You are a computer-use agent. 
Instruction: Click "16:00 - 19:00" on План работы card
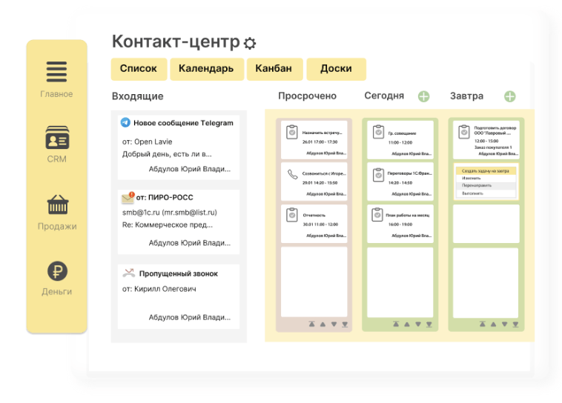click(x=400, y=224)
